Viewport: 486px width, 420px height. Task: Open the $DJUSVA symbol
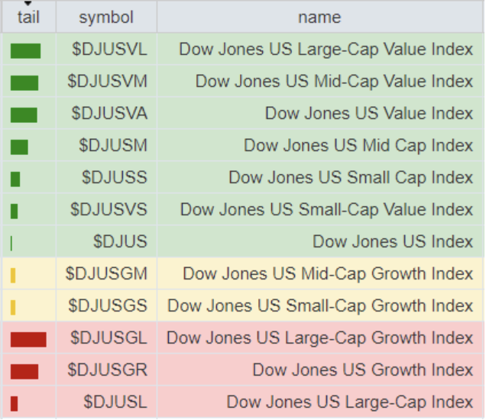[109, 114]
